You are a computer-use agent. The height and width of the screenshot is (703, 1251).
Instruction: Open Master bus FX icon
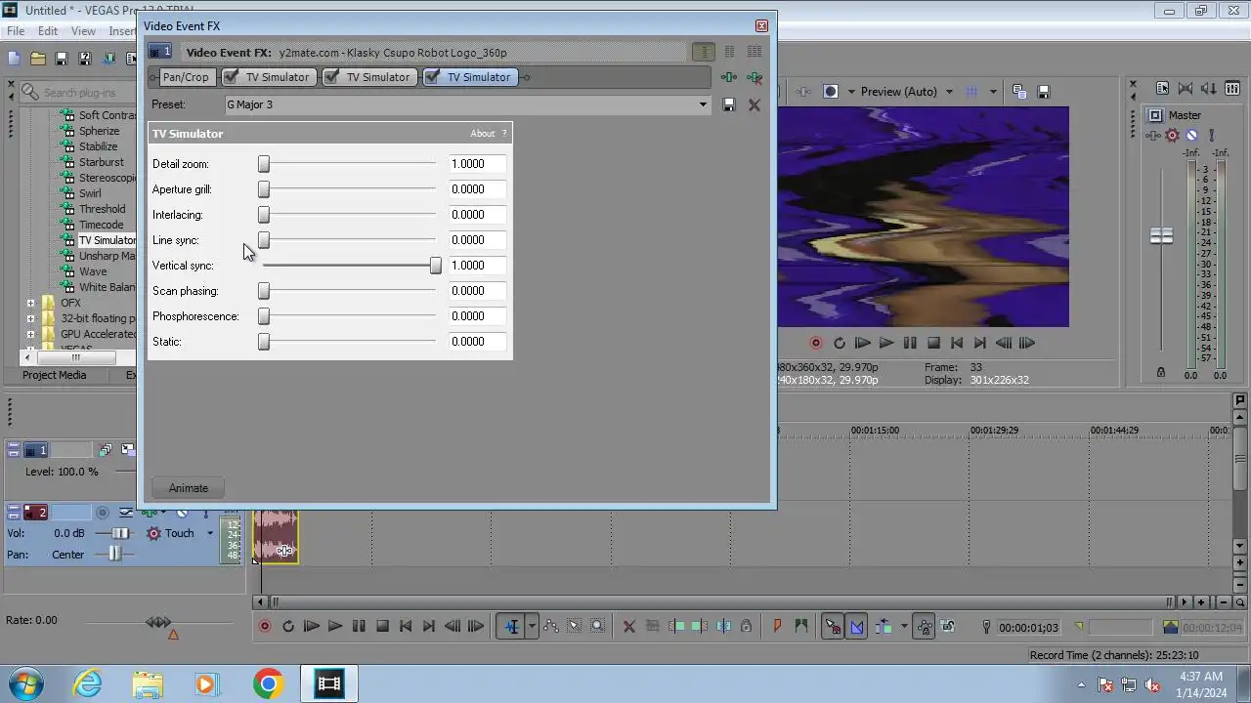1154,135
